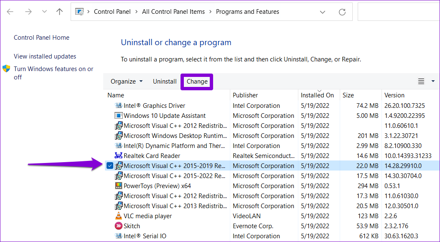Expand chevron before Control Panel breadcrumb
Viewport: 440px width, 242px height.
(x=89, y=12)
